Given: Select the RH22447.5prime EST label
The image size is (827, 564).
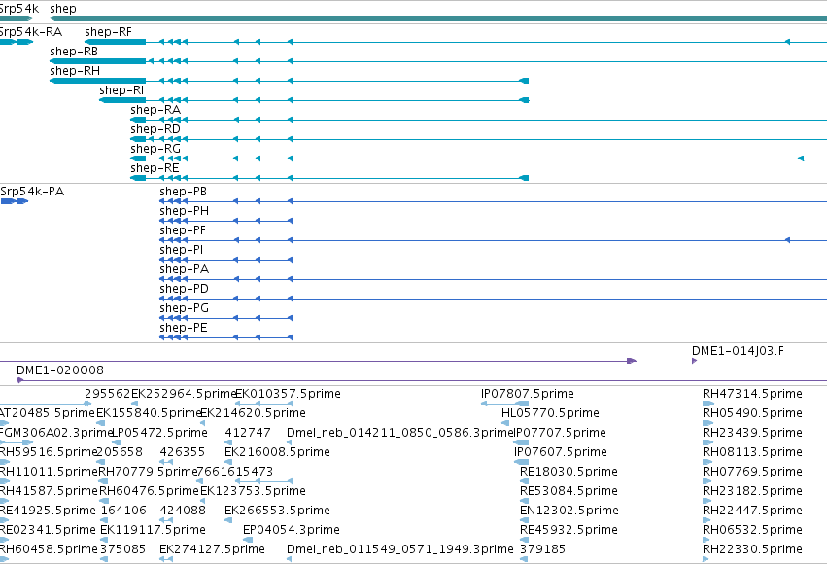Looking at the screenshot, I should point(752,511).
